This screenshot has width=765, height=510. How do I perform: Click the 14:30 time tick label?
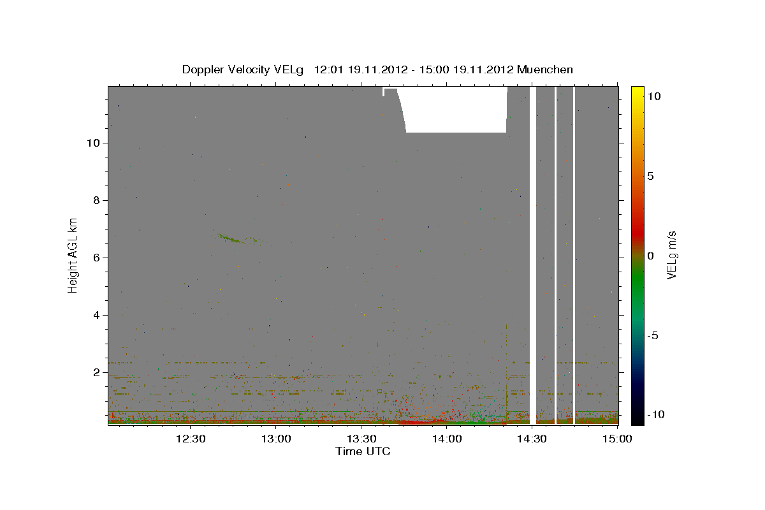(532, 439)
